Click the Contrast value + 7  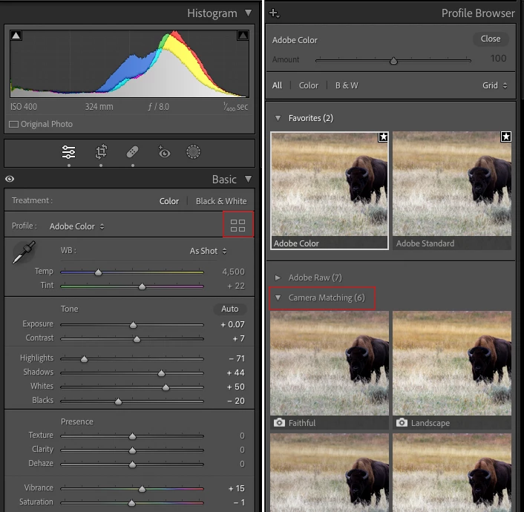click(x=238, y=338)
